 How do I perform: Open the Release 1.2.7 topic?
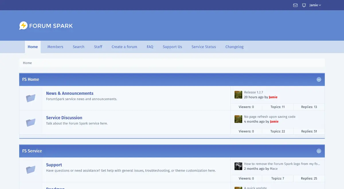[253, 92]
